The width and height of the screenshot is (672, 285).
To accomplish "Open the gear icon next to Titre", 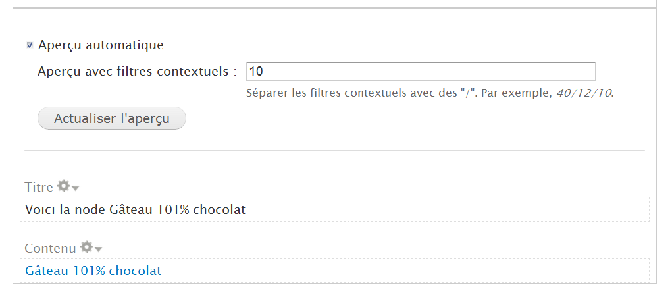I will pos(63,186).
